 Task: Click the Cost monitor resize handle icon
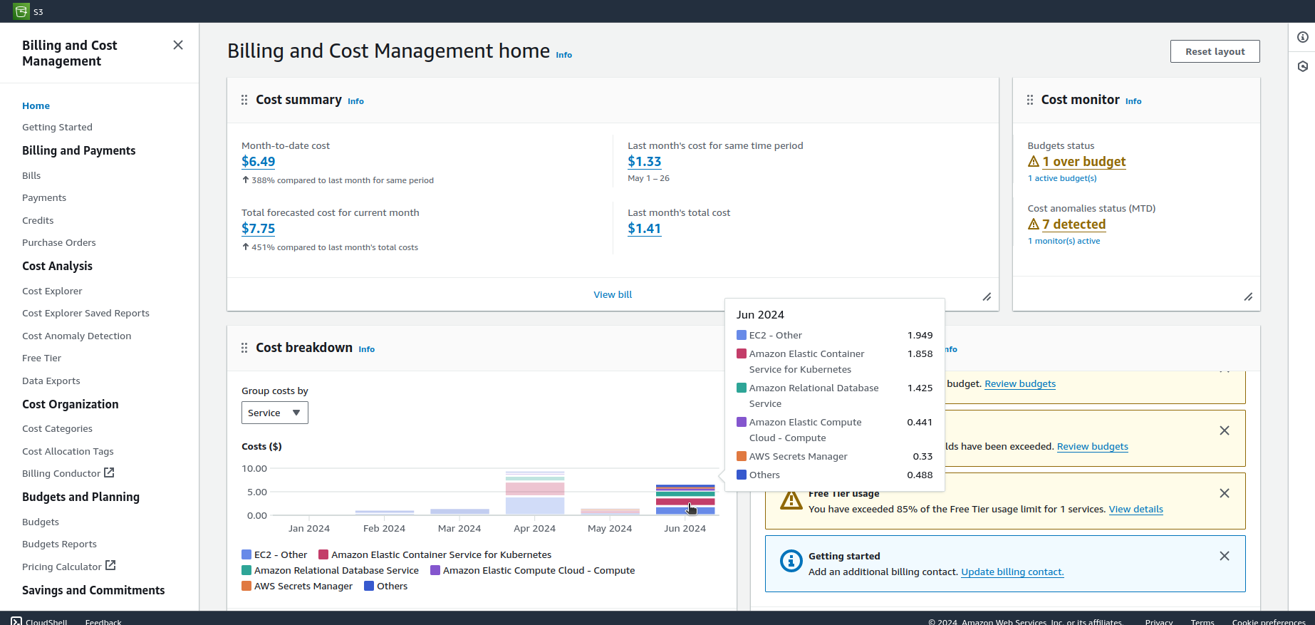tap(1248, 296)
